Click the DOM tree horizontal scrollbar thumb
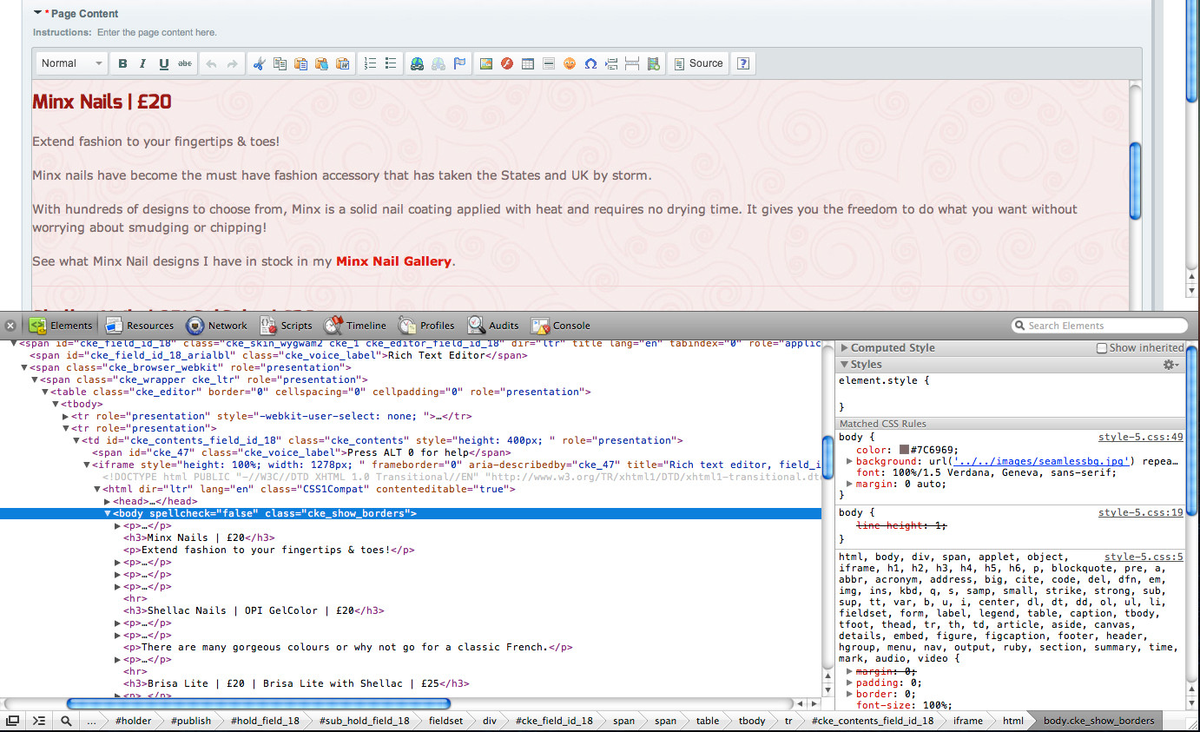1200x732 pixels. tap(259, 703)
